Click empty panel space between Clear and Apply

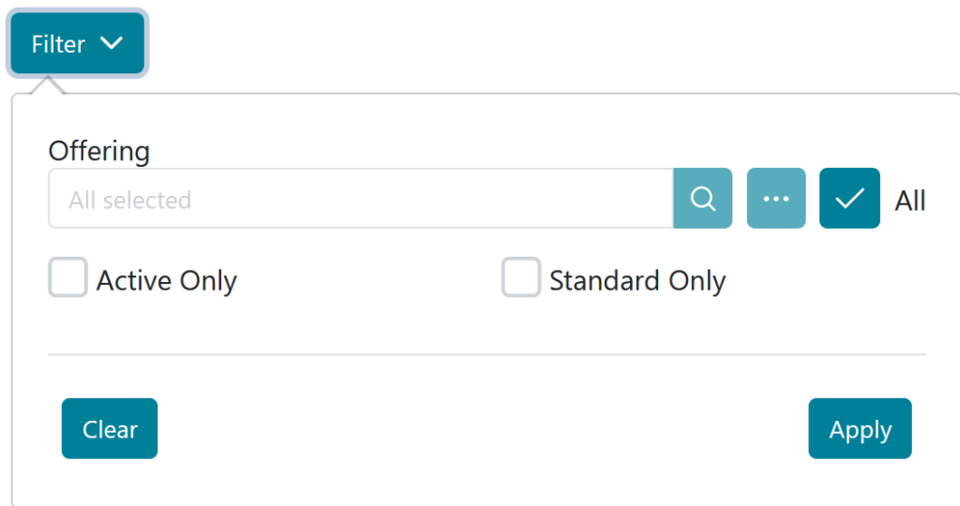coord(483,429)
